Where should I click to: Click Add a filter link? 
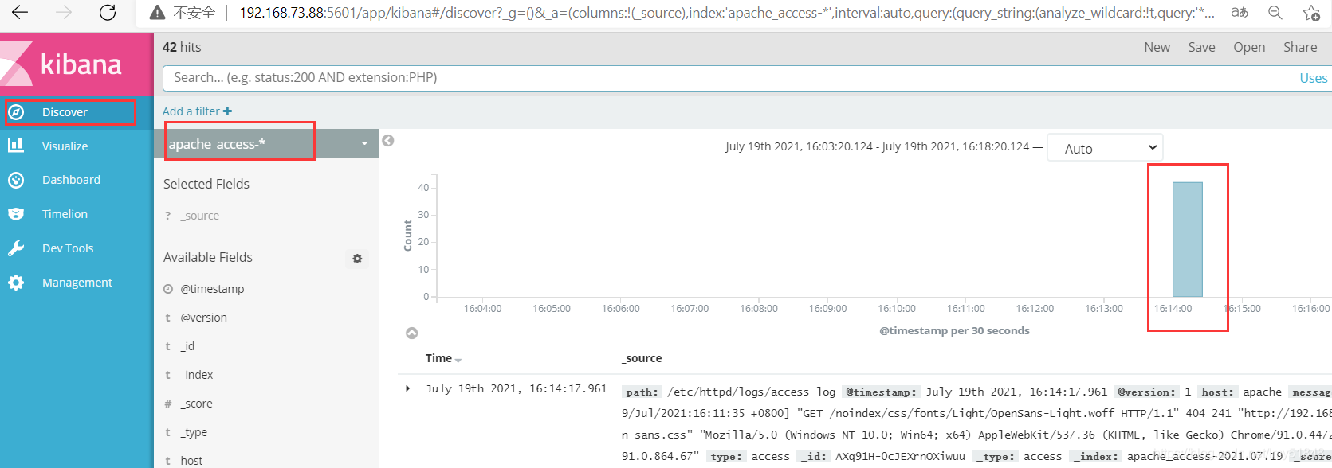coord(197,111)
